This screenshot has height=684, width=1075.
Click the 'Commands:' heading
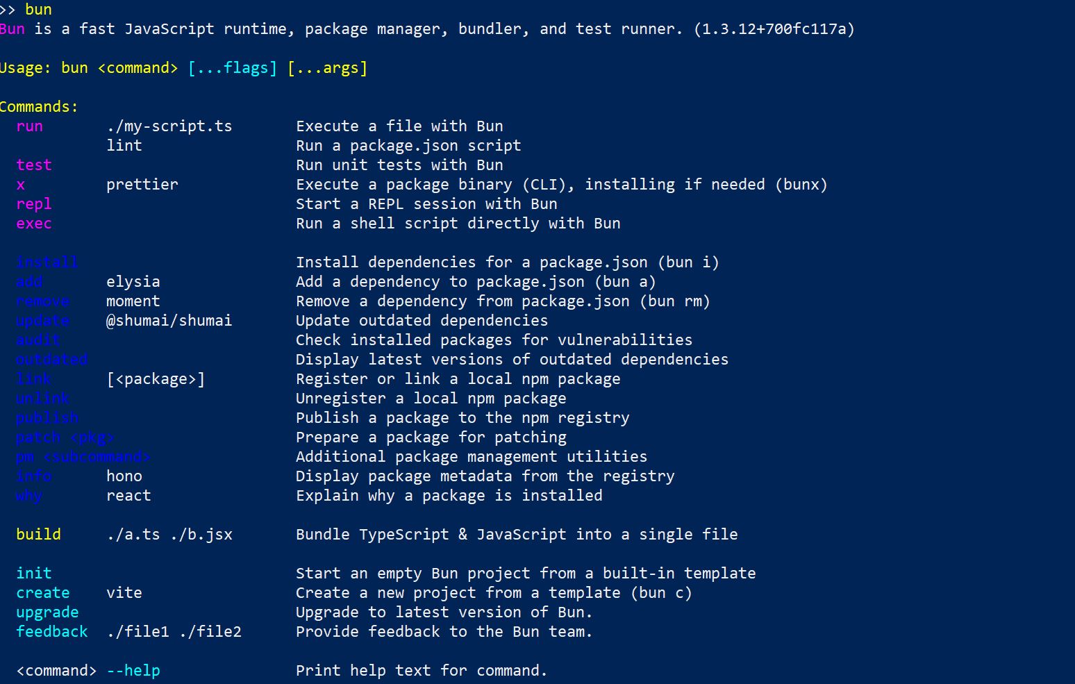click(39, 107)
